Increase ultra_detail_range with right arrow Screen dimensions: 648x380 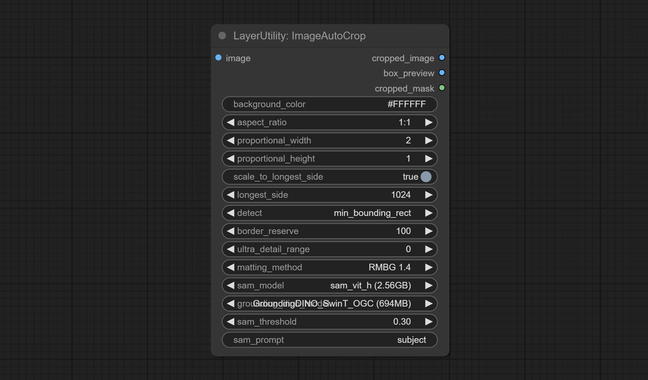pyautogui.click(x=429, y=249)
